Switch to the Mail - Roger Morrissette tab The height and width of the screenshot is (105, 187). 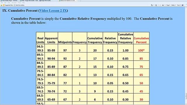click(x=30, y=1)
